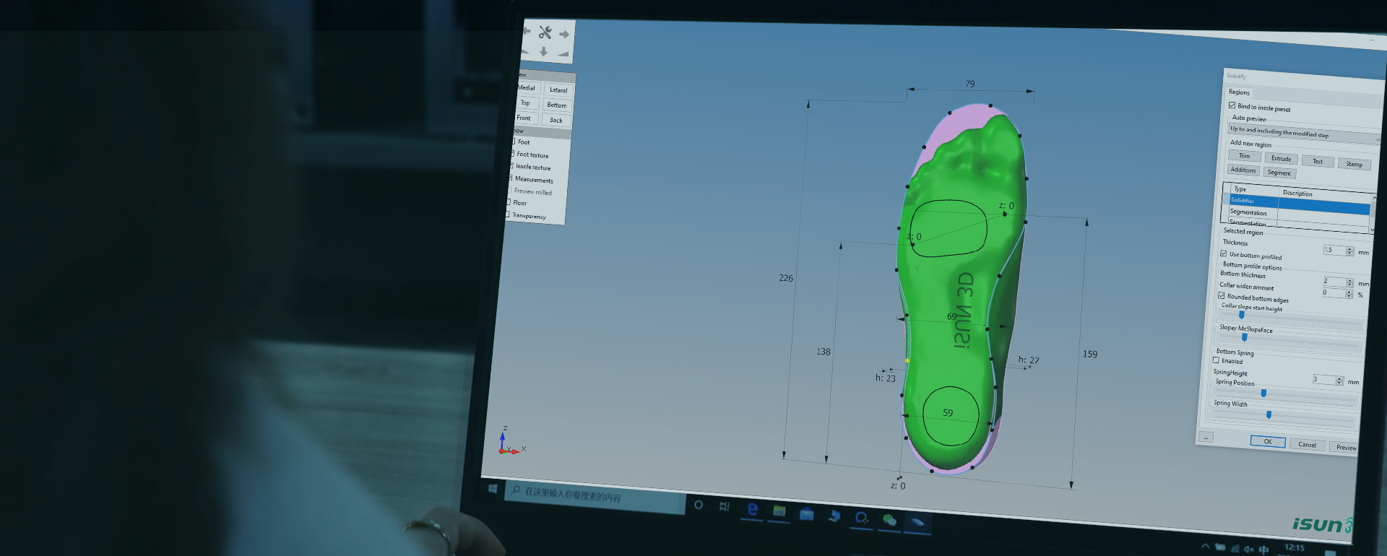1387x556 pixels.
Task: Increase Thickness value with spinner up arrow
Action: pyautogui.click(x=1349, y=248)
